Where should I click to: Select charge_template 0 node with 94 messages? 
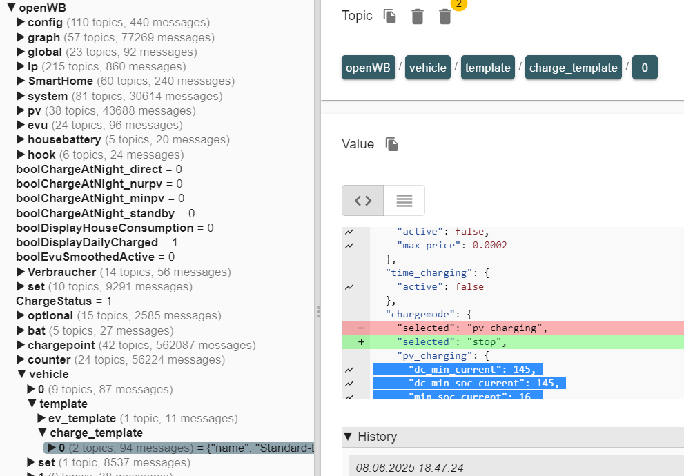179,448
